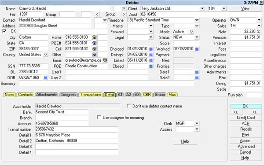Expand the Client dropdown
Viewport: 264px width, 166px height.
tap(202, 8)
